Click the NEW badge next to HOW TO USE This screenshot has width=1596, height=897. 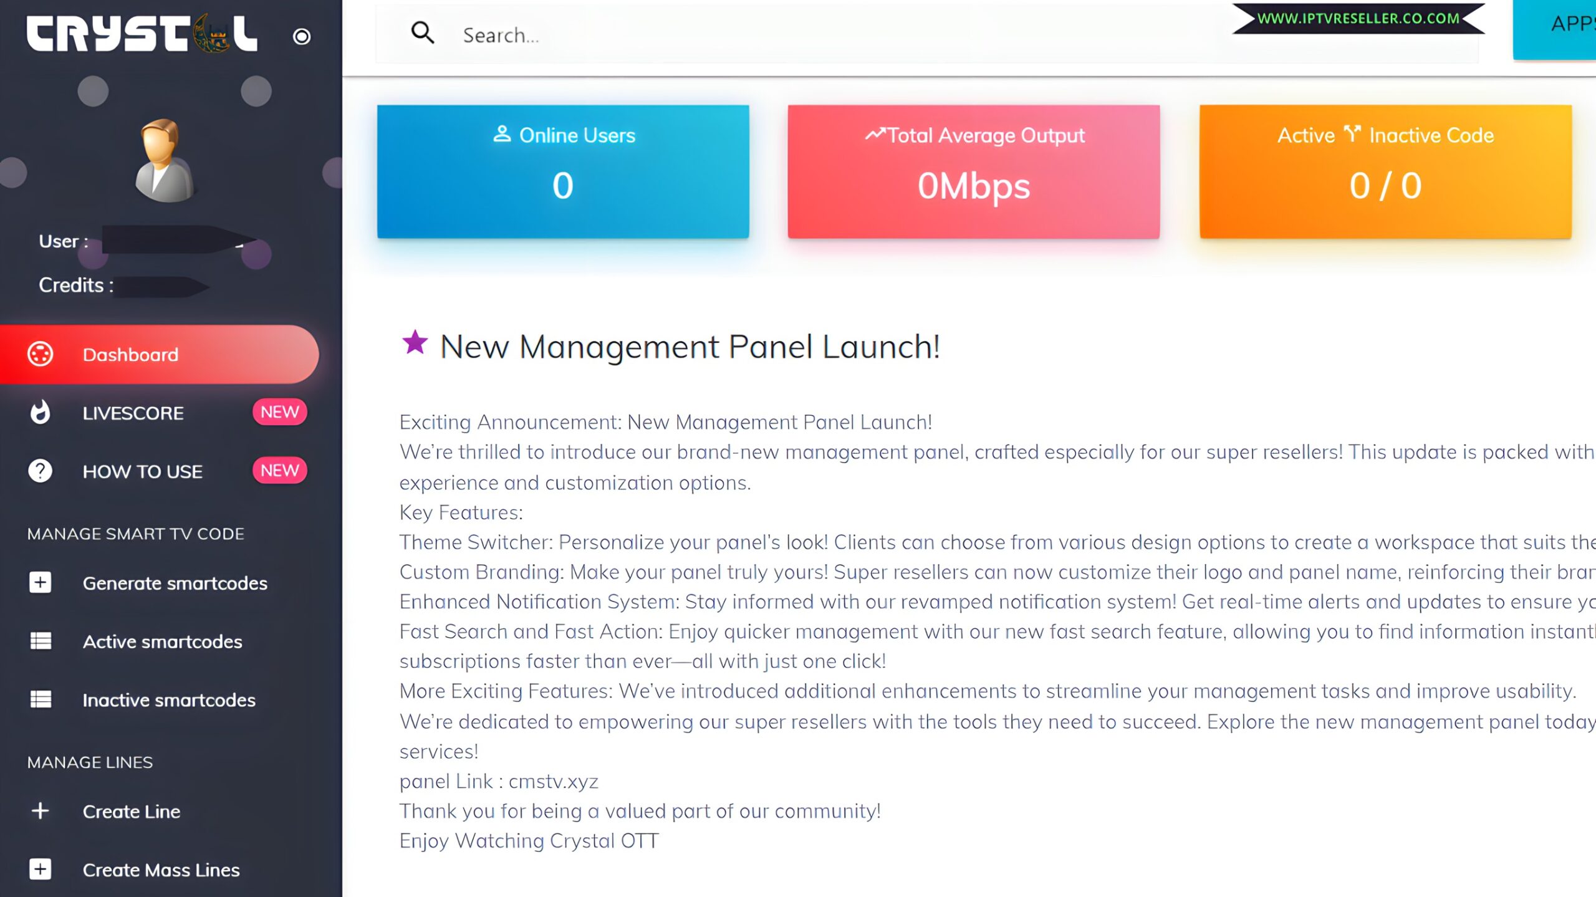click(x=279, y=471)
